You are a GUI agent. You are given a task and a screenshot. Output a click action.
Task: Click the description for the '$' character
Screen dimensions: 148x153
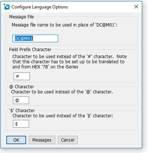coord(63,116)
